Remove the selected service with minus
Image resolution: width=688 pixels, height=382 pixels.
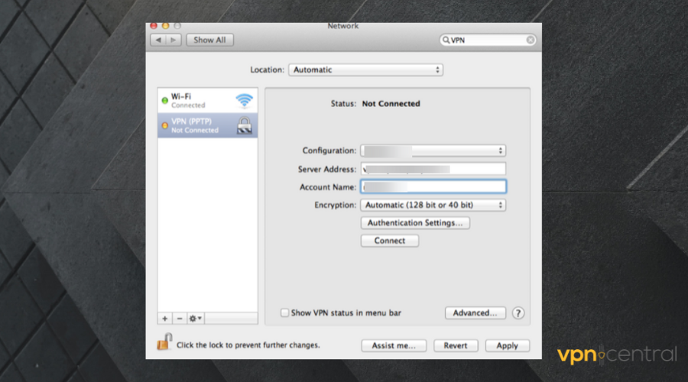click(180, 319)
